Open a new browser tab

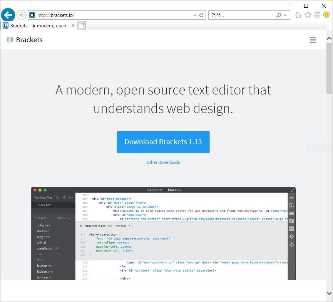tap(81, 25)
